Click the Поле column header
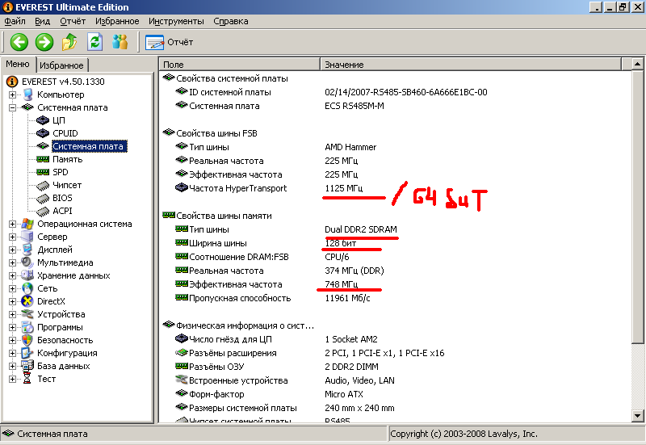Image resolution: width=646 pixels, height=445 pixels. 240,65
